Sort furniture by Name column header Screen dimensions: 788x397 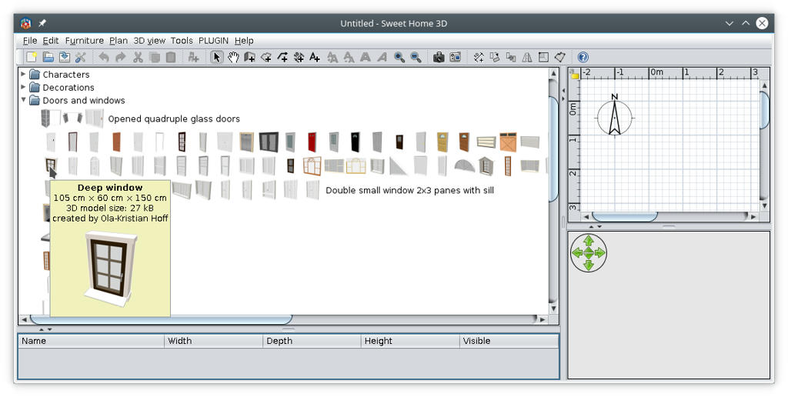(91, 341)
